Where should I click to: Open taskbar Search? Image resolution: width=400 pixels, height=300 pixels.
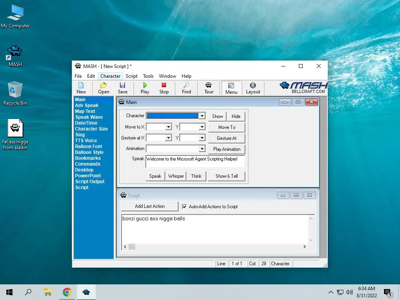pyautogui.click(x=28, y=292)
